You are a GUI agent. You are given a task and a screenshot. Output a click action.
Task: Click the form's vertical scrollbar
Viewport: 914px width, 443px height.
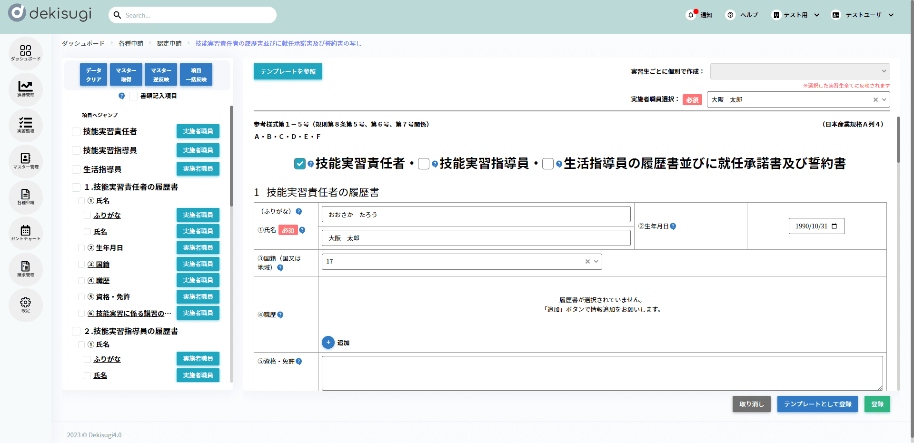898,140
